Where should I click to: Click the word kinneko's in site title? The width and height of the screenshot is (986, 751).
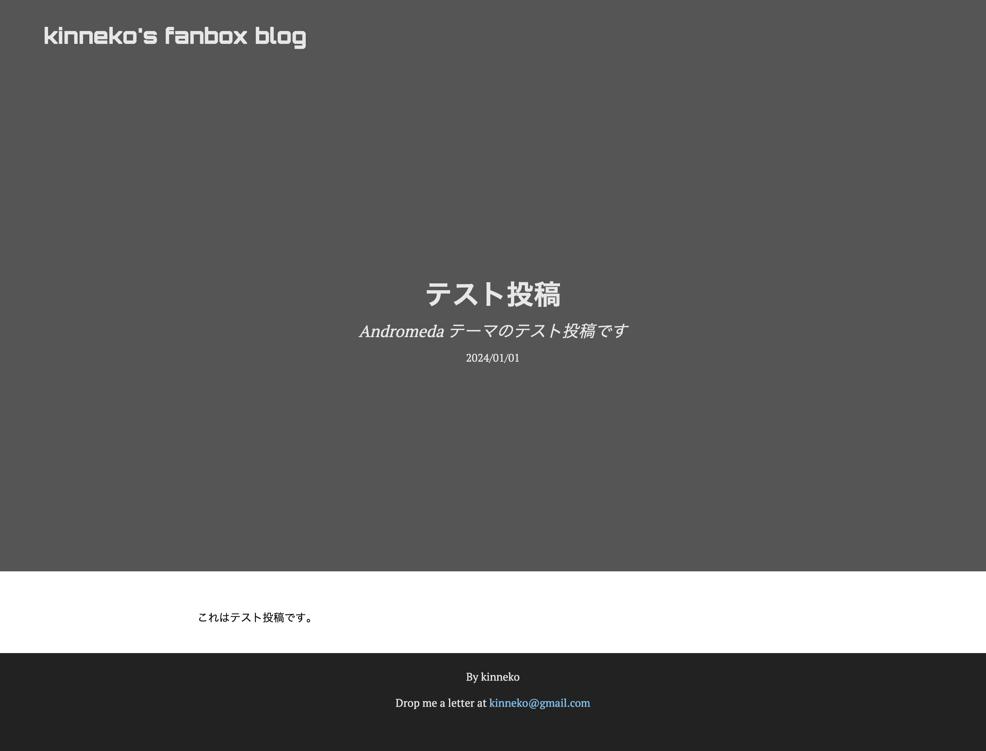pos(101,36)
